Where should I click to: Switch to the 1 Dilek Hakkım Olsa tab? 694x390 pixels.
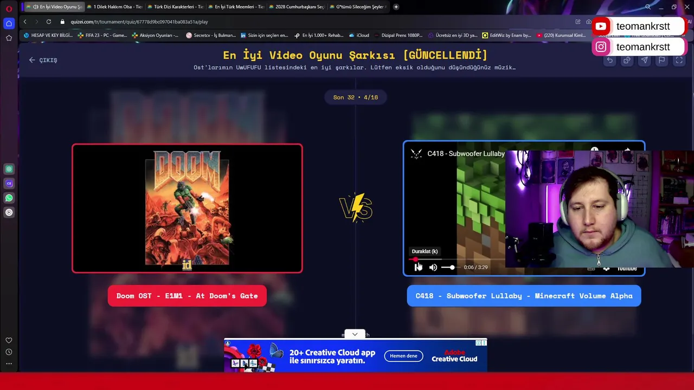(114, 6)
